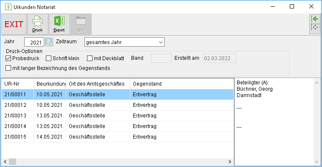The height and width of the screenshot is (167, 322).
Task: Enable the Schrift klein checkbox
Action: 48,58
